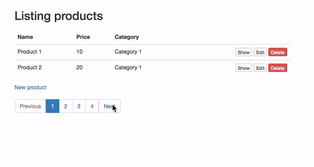Click the Price column header
This screenshot has height=167, width=314.
coord(83,37)
